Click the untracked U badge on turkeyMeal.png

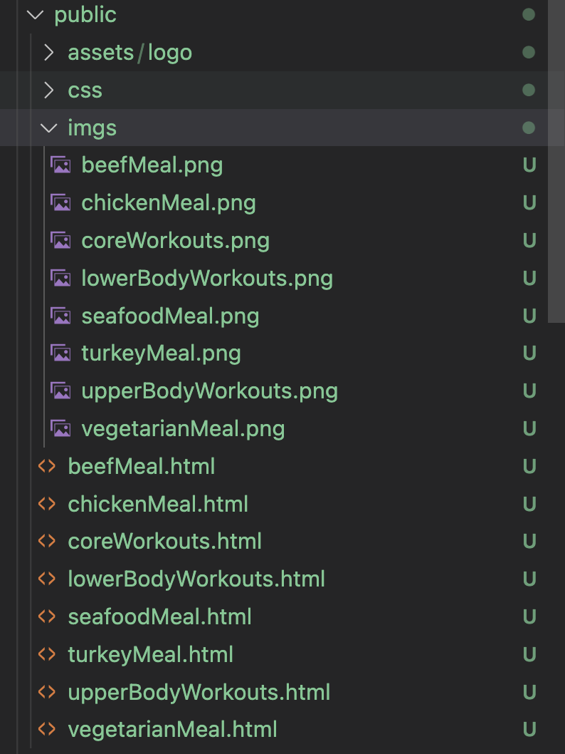[x=529, y=353]
